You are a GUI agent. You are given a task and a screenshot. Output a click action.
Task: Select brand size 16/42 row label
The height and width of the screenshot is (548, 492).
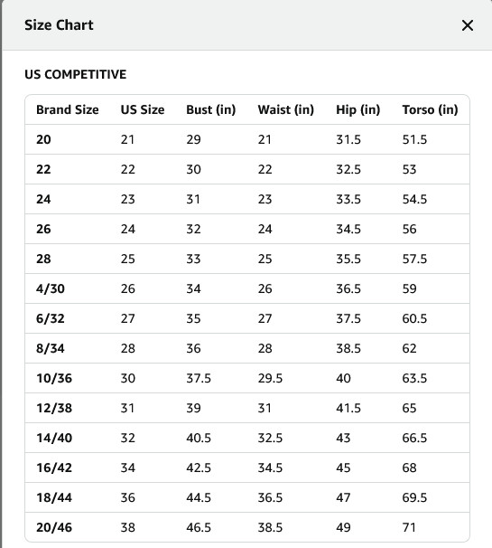[x=54, y=468]
